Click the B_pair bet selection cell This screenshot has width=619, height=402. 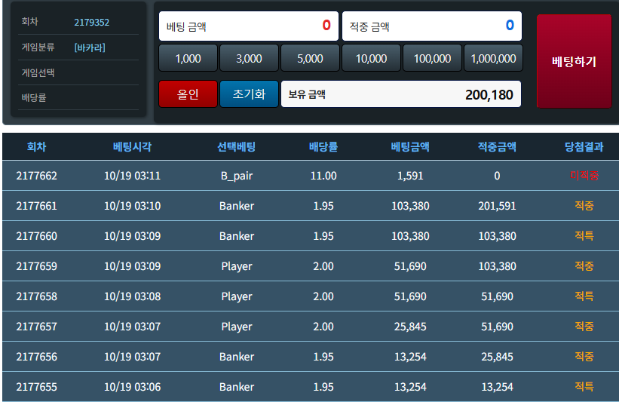pyautogui.click(x=237, y=176)
